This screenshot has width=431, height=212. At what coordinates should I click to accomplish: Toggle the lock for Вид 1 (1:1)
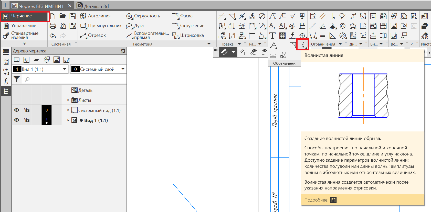[27, 120]
